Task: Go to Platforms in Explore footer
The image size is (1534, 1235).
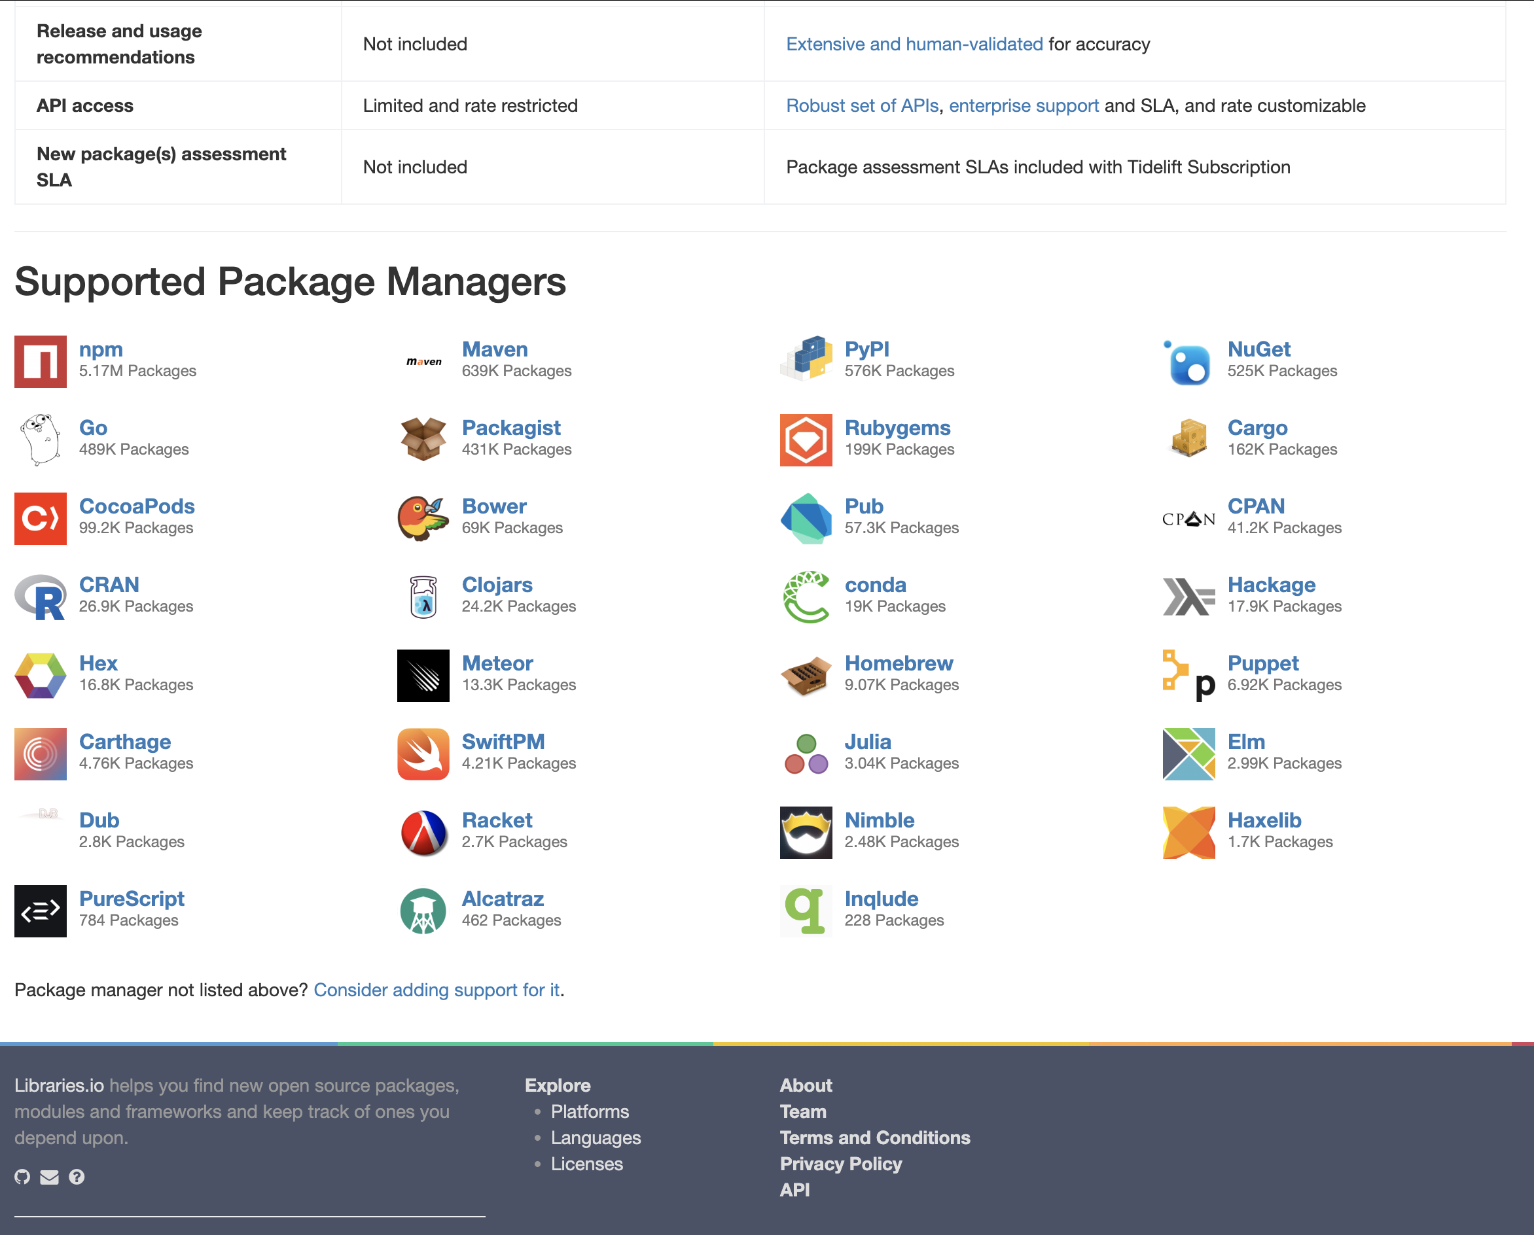Action: (590, 1111)
